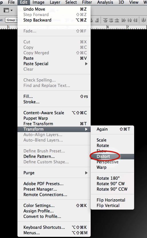147x238 pixels.
Task: Click Distribute right edges icon
Action: pyautogui.click(x=135, y=20)
